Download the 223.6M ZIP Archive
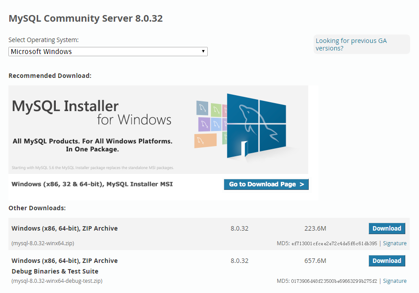Viewport: 419px width, 293px height. click(387, 228)
